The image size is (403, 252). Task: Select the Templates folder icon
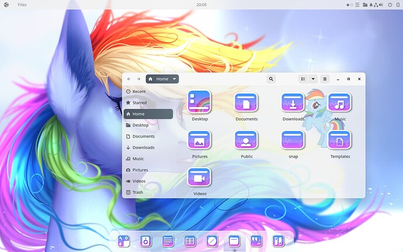coord(340,140)
